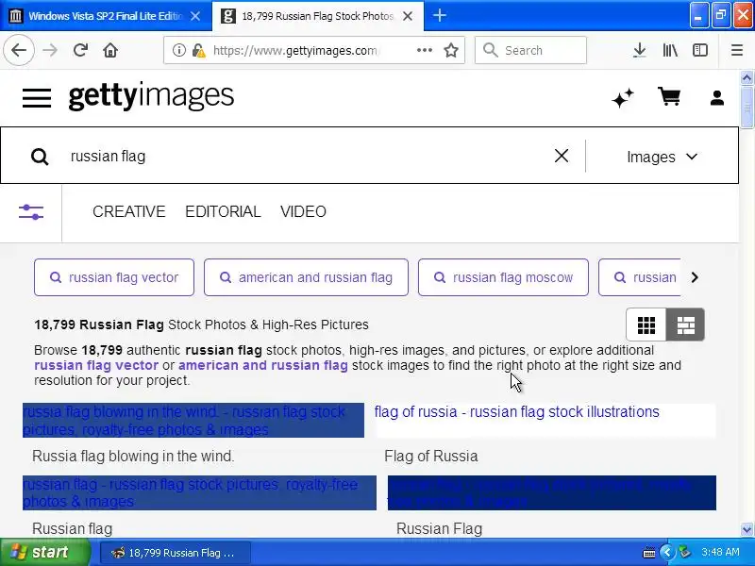Clear the russian flag search text
This screenshot has width=755, height=566.
[562, 156]
